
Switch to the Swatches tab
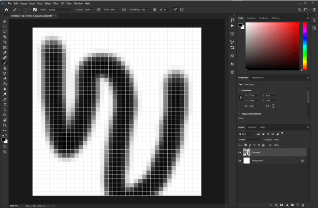click(x=251, y=18)
